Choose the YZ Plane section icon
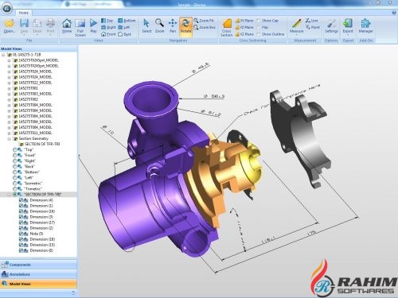This screenshot has height=298, width=398. [x=237, y=28]
